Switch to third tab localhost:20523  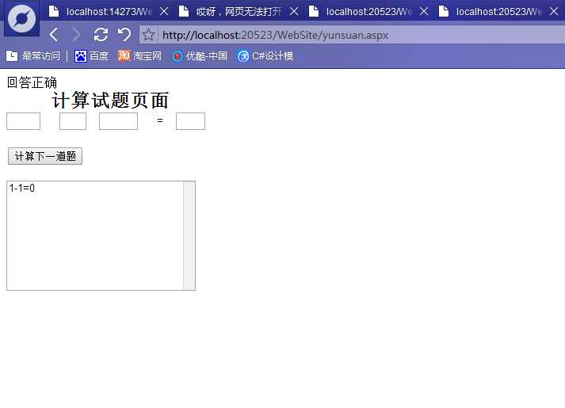click(x=362, y=12)
